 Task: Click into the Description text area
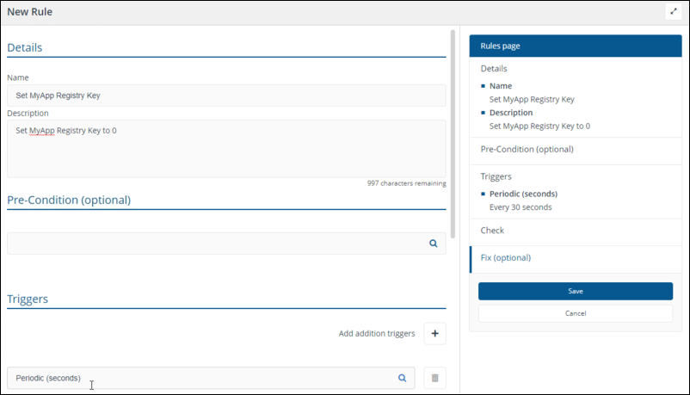[225, 147]
